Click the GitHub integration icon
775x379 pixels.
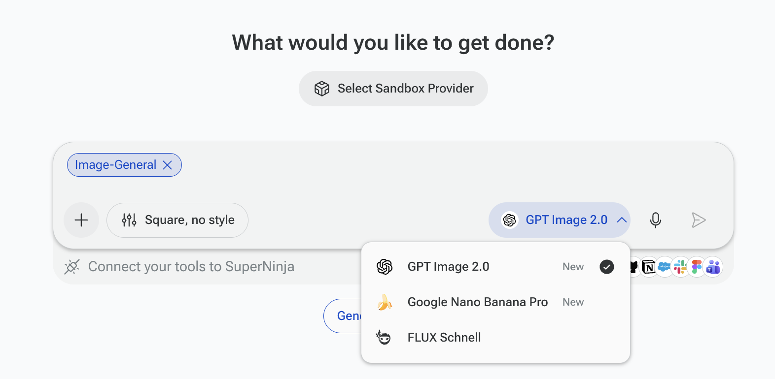634,267
